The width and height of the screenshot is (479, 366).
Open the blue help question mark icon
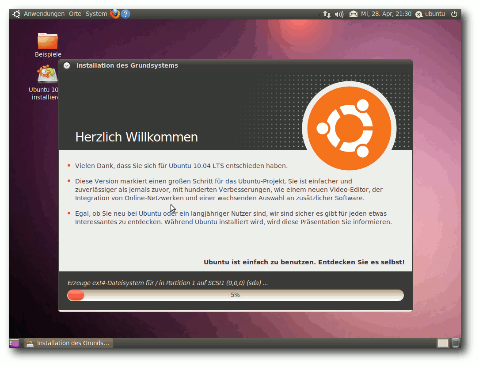click(125, 14)
